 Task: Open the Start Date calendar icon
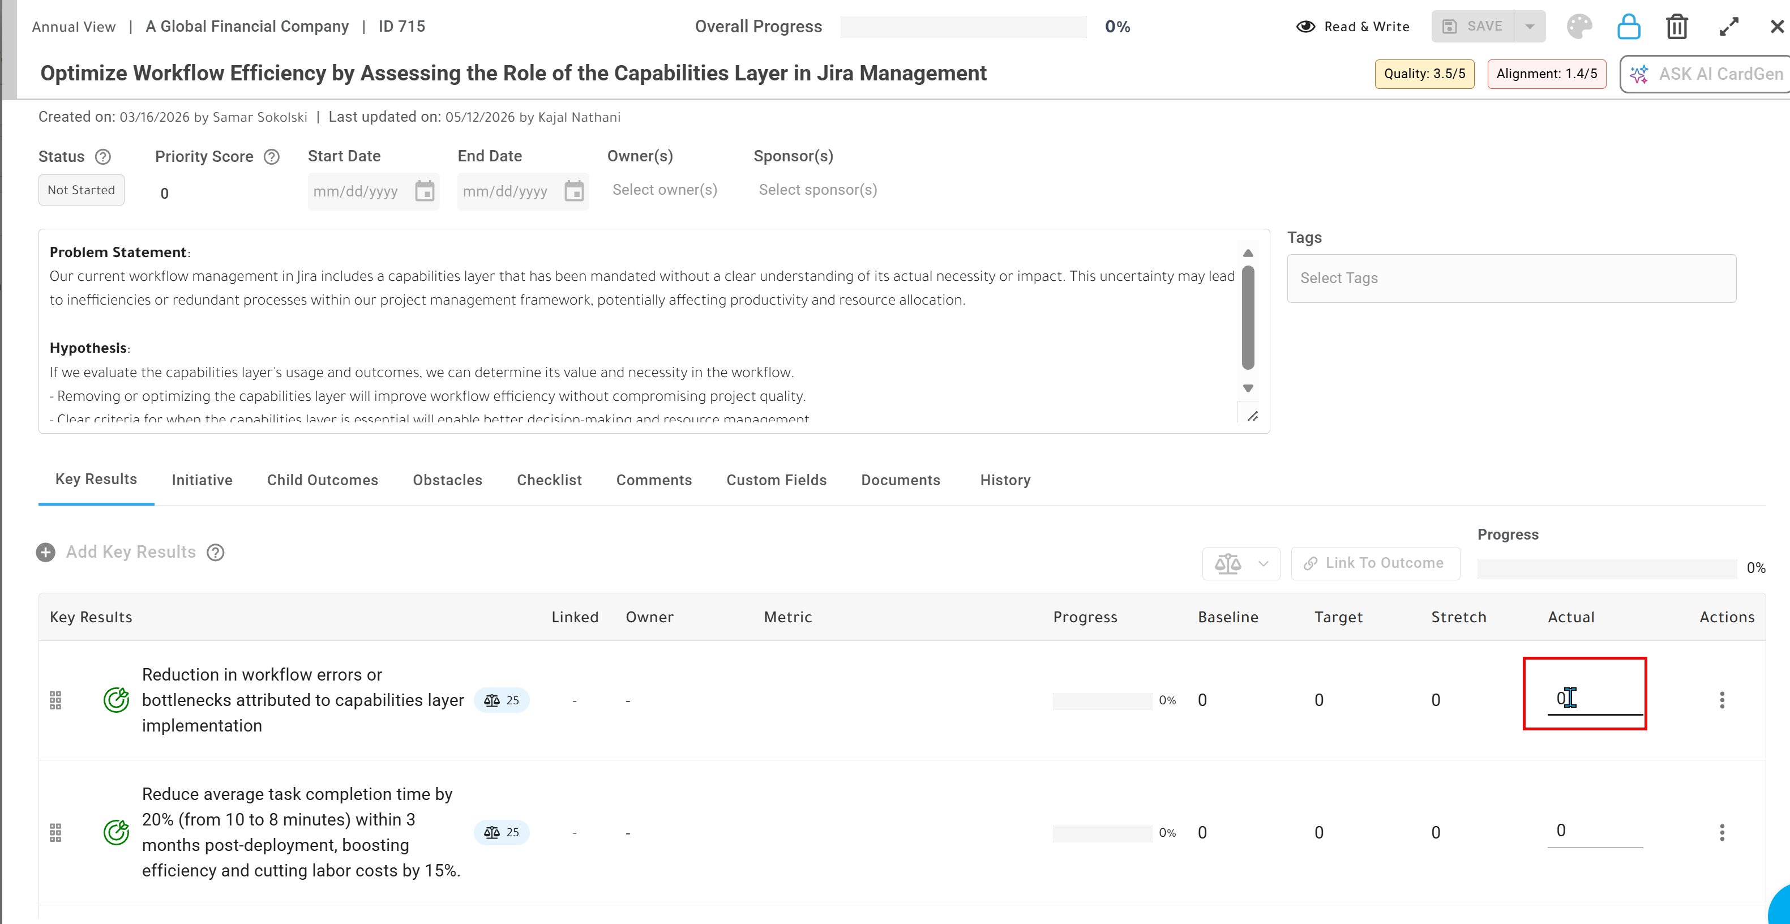(x=425, y=191)
